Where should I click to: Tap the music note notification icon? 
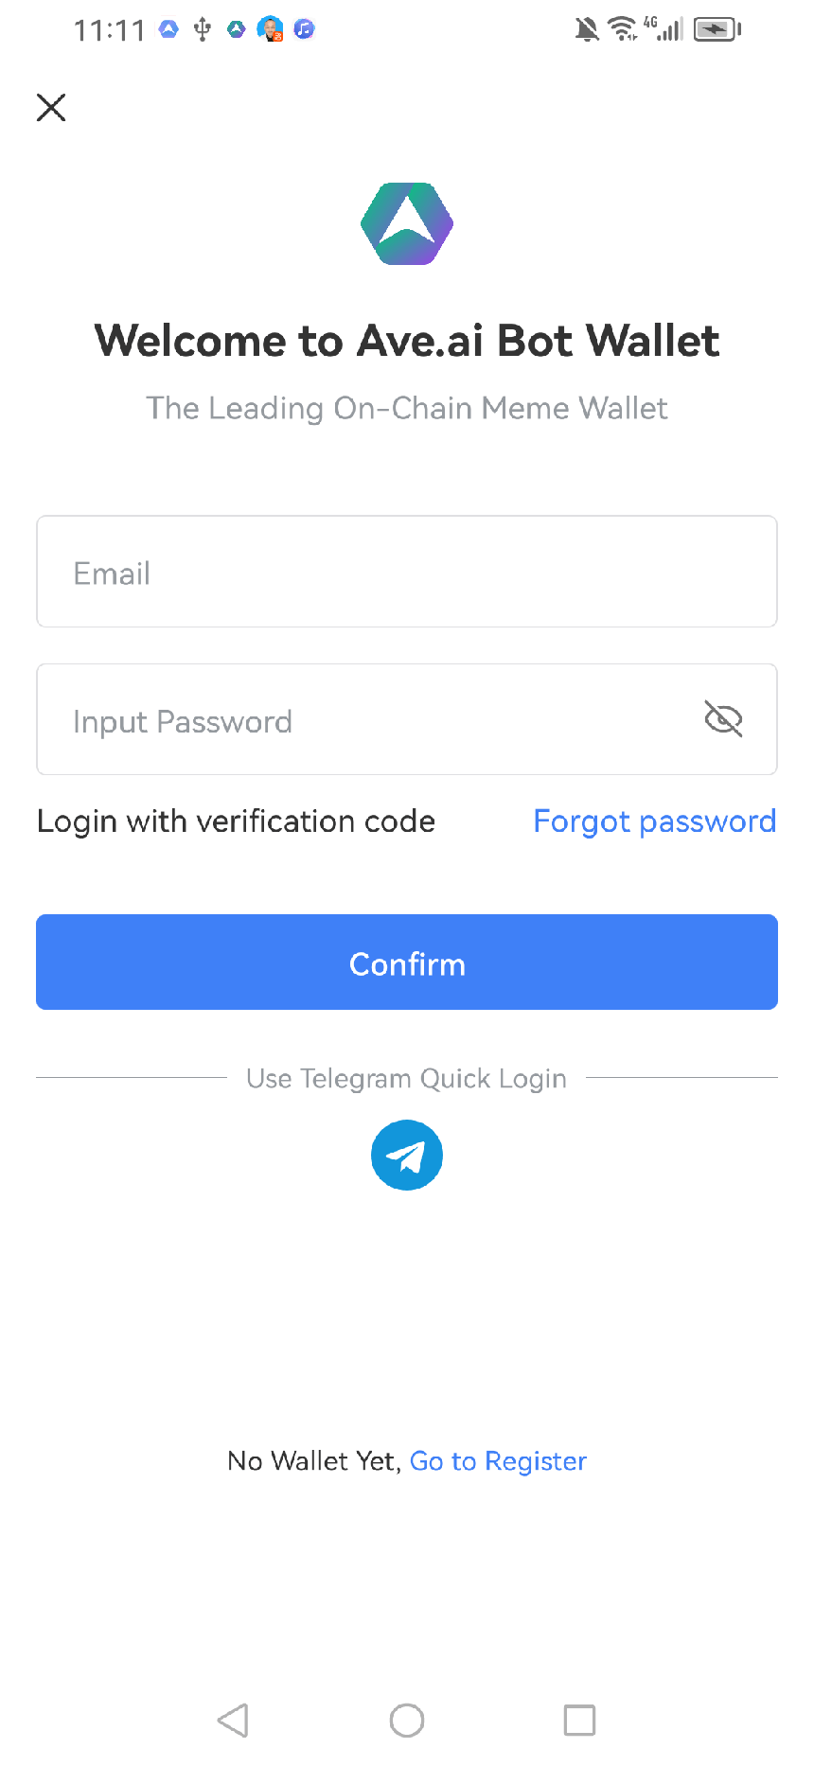(x=304, y=30)
